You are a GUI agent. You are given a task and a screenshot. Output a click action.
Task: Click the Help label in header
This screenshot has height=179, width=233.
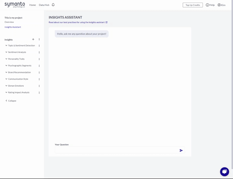tap(212, 5)
